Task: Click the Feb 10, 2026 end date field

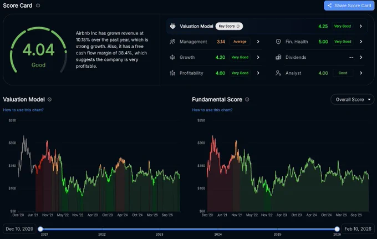Action: [x=358, y=229]
